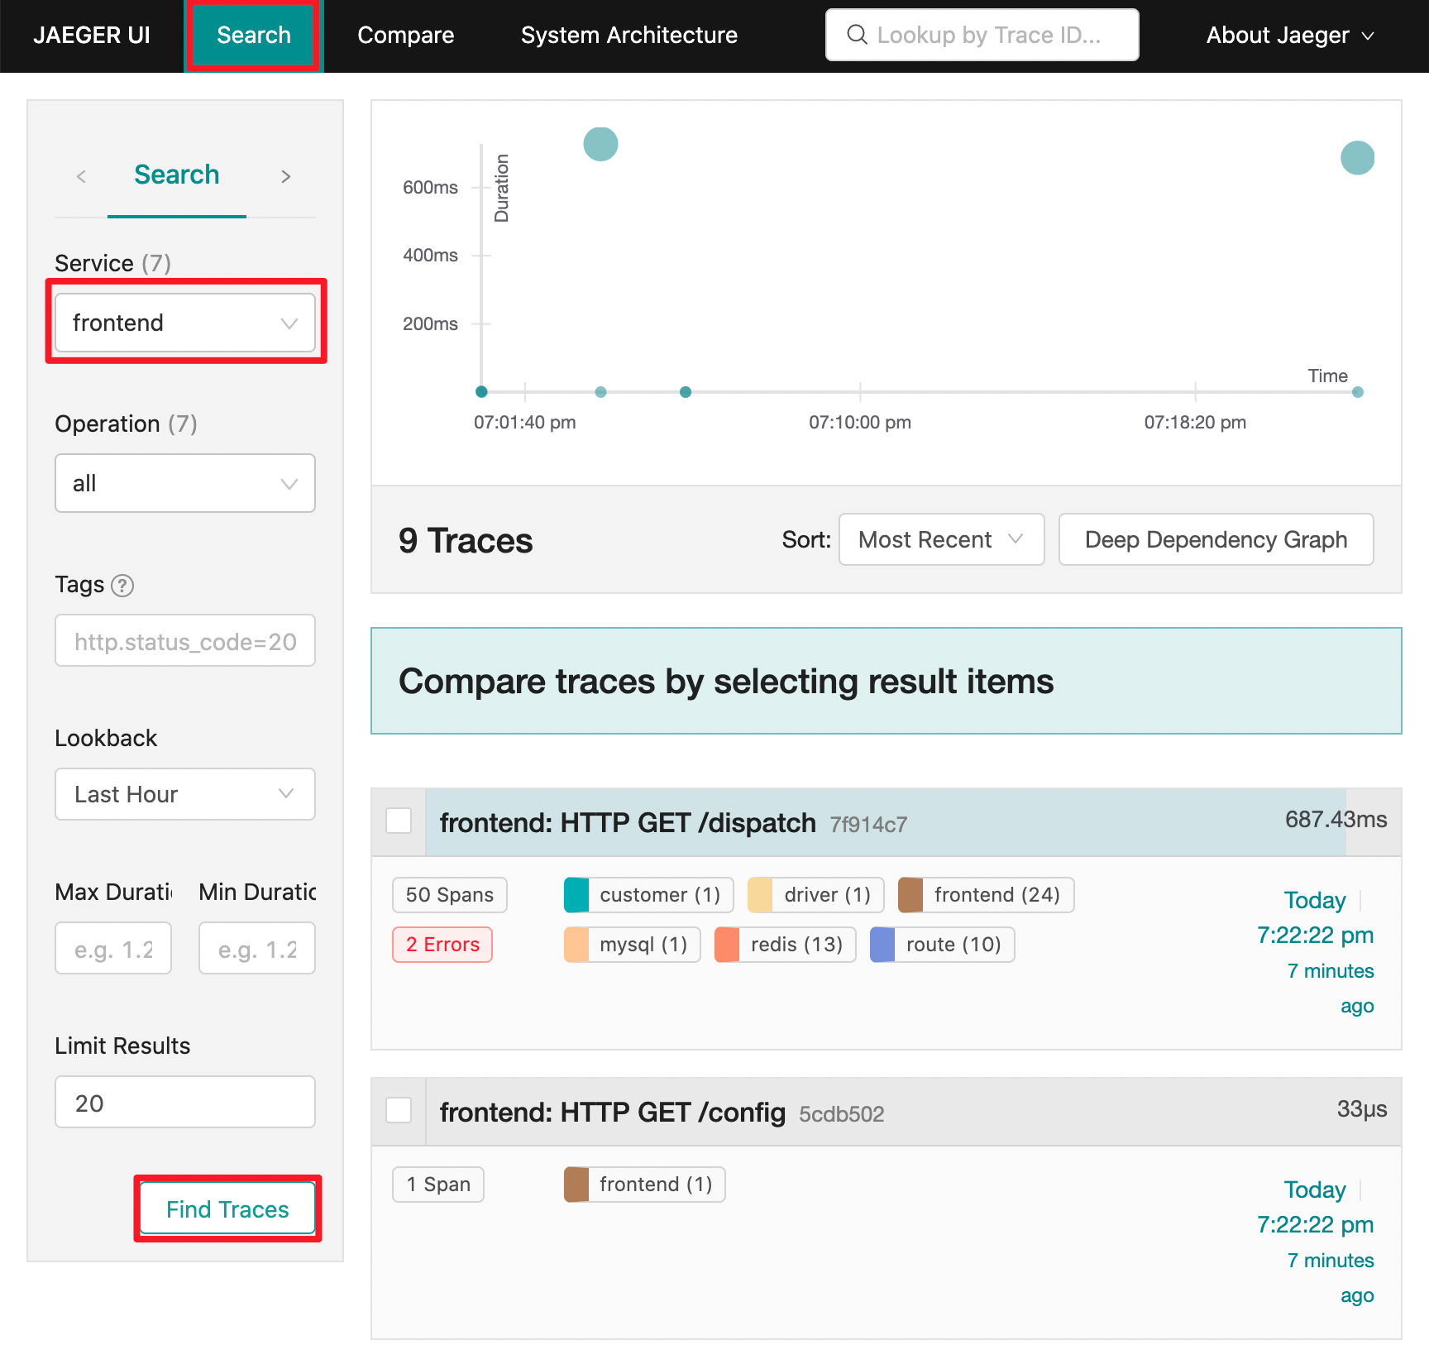The image size is (1429, 1345).
Task: Click the large trace dot above 600ms near 07:01:40 pm
Action: [601, 144]
